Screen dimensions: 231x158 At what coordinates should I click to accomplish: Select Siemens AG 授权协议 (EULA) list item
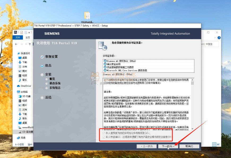(148, 61)
